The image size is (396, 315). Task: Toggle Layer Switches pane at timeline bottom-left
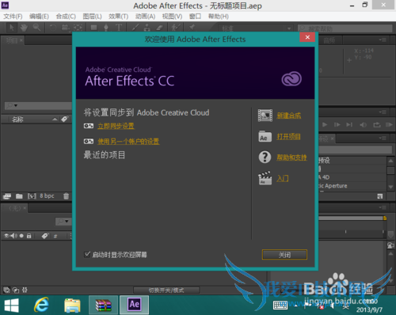6,290
